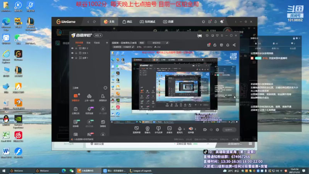Open the WeChat icon in the taskbar
This screenshot has height=174, width=309.
71,171
